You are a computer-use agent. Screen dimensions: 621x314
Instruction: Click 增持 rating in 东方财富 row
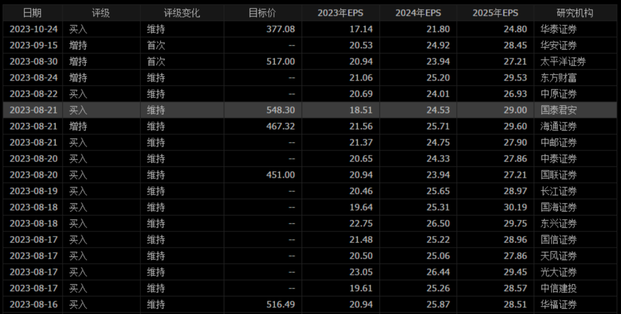pyautogui.click(x=78, y=78)
